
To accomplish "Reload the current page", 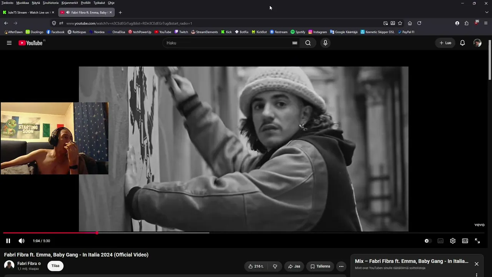I will 419,23.
